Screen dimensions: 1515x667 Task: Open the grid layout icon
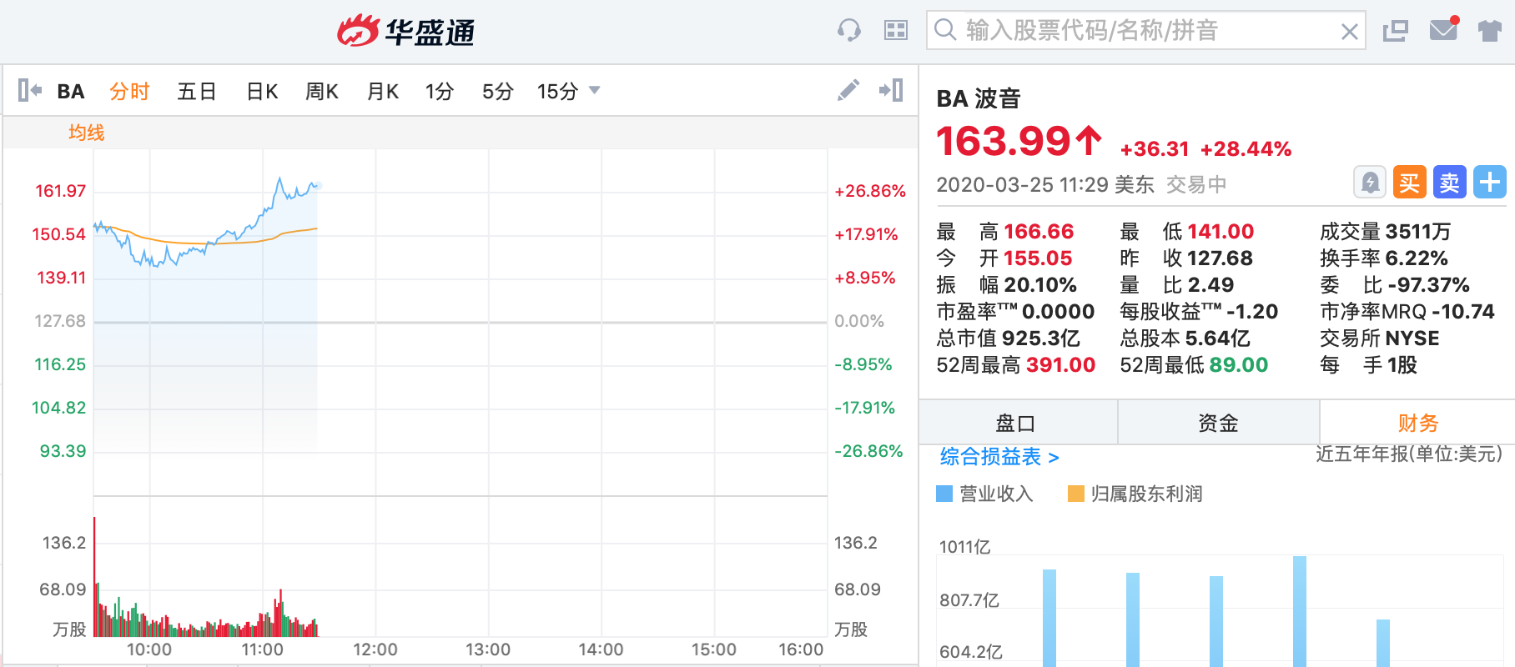pyautogui.click(x=896, y=31)
